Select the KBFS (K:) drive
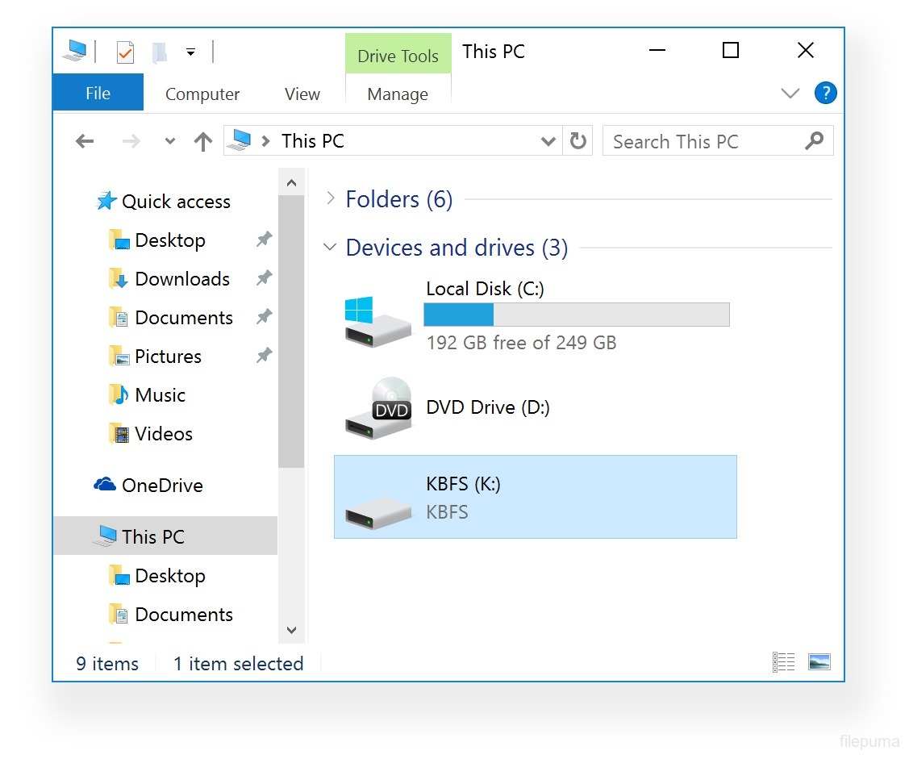 (535, 497)
